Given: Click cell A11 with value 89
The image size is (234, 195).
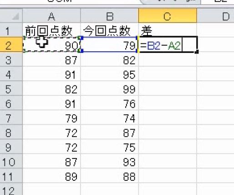Looking at the screenshot, I should tap(51, 176).
